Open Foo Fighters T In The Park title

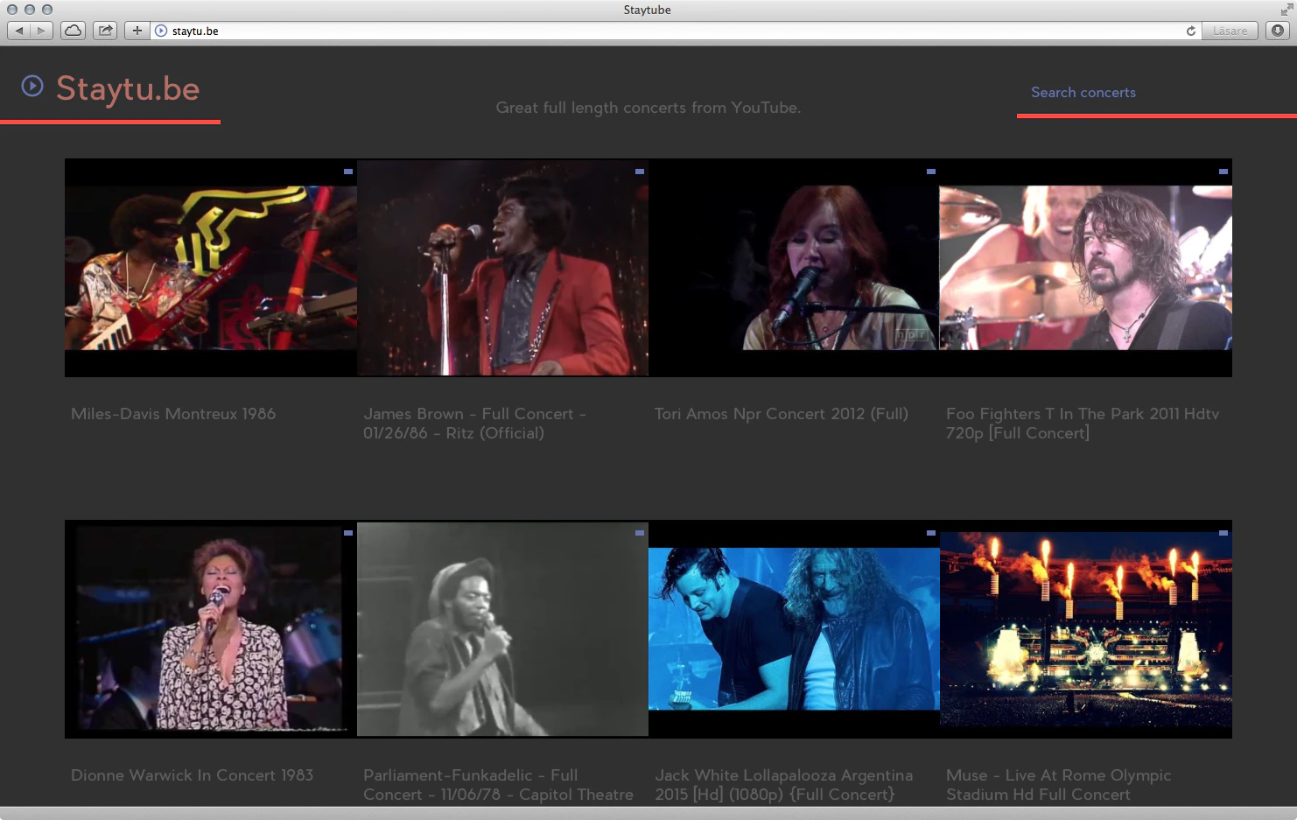[1083, 424]
